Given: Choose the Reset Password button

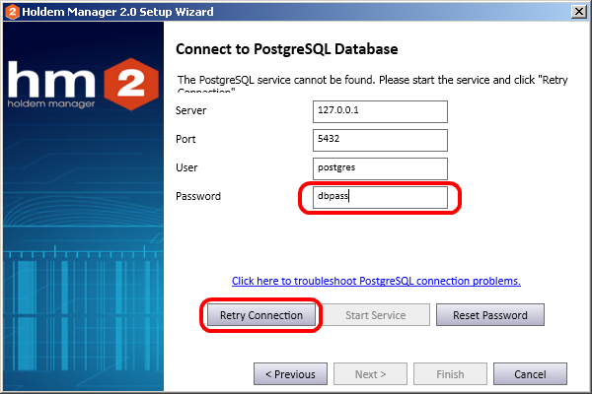Looking at the screenshot, I should [490, 315].
